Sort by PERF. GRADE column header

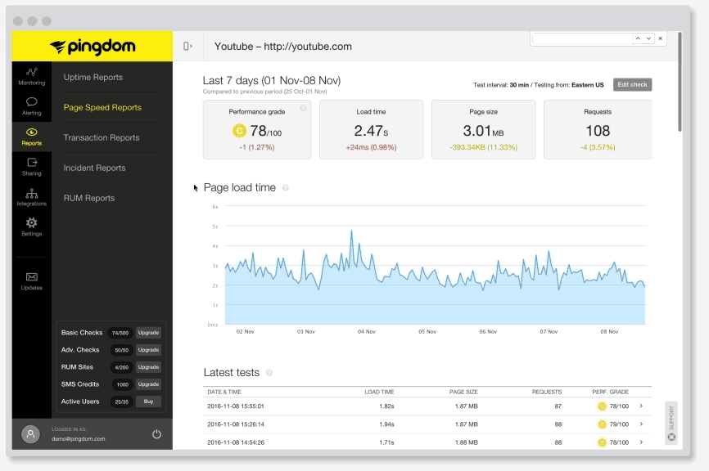pos(611,392)
